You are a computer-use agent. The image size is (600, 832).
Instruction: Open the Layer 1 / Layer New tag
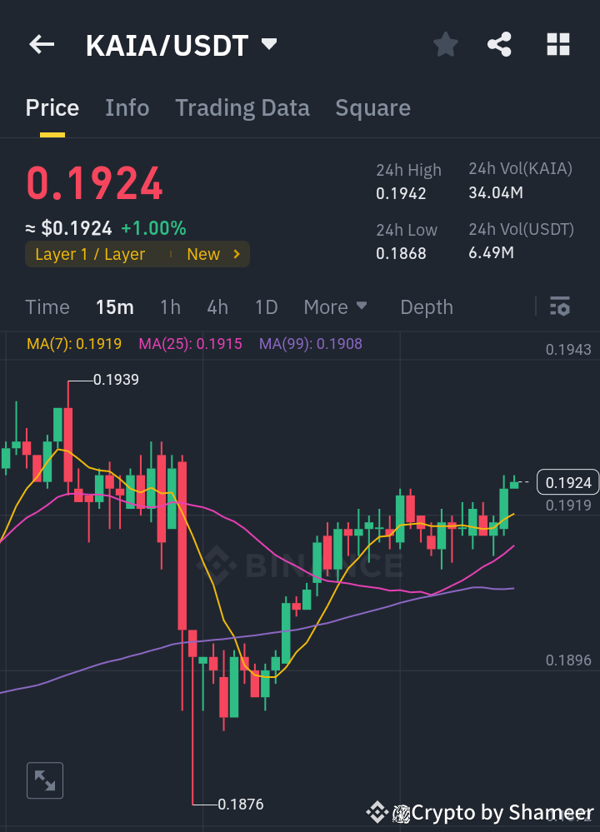pos(137,254)
